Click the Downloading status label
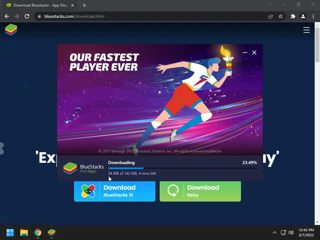Image resolution: width=320 pixels, height=240 pixels. 122,162
